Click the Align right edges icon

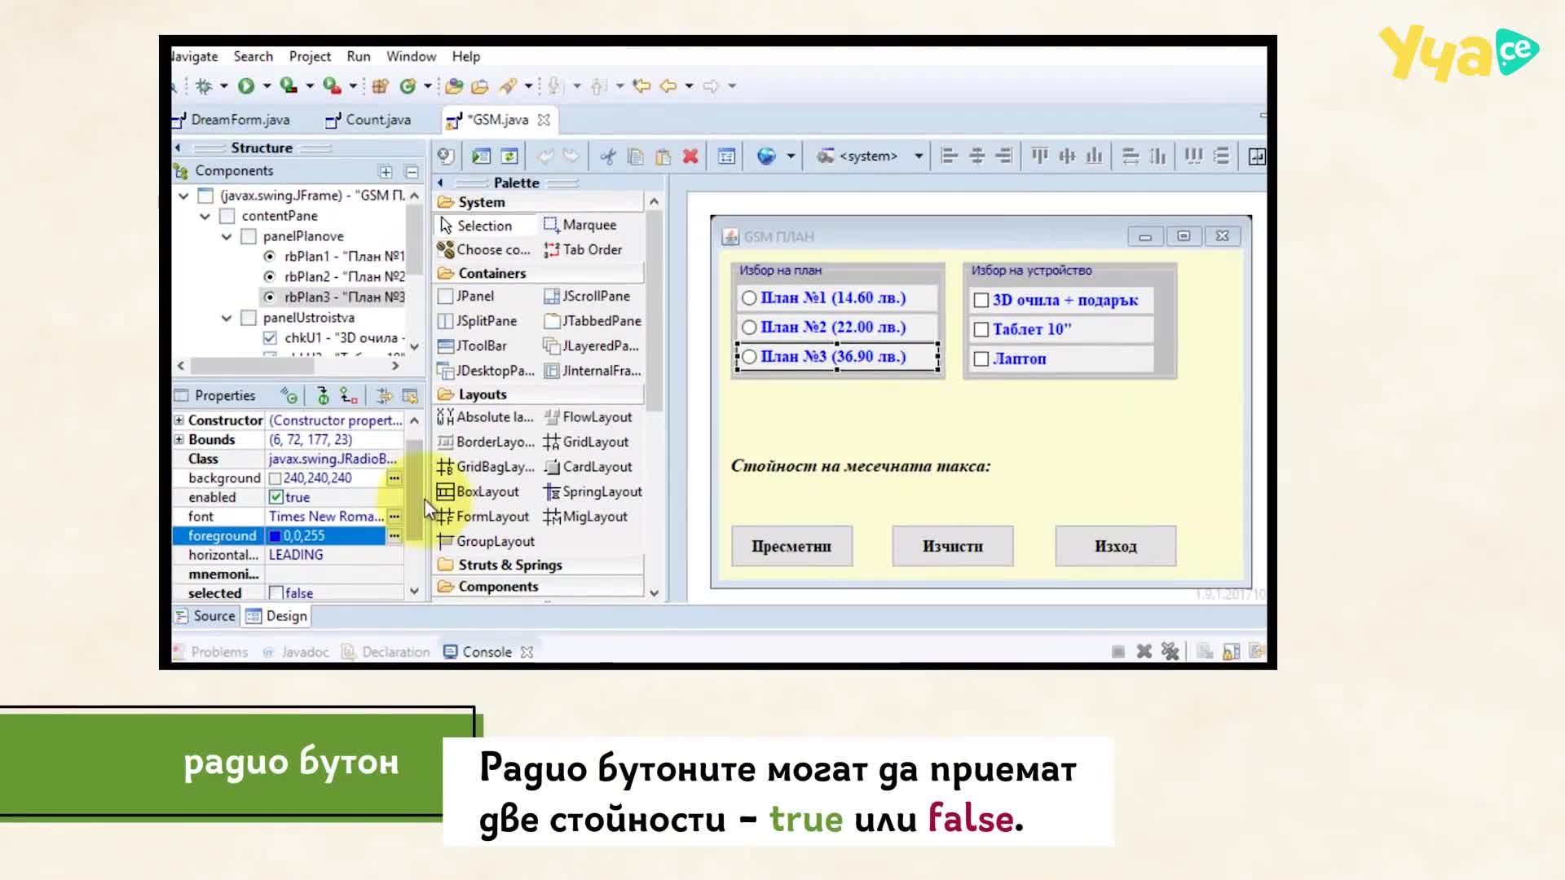[x=1004, y=156]
